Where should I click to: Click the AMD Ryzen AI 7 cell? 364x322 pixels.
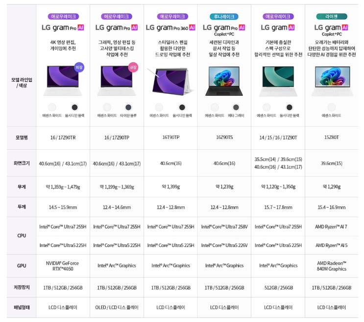pyautogui.click(x=331, y=227)
